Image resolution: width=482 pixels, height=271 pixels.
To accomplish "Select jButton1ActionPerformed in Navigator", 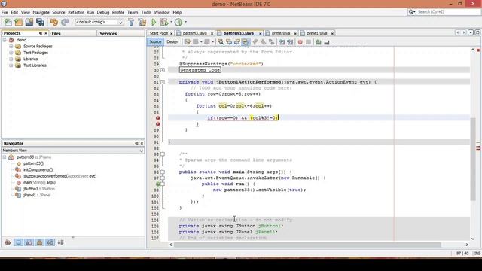I will [59, 176].
